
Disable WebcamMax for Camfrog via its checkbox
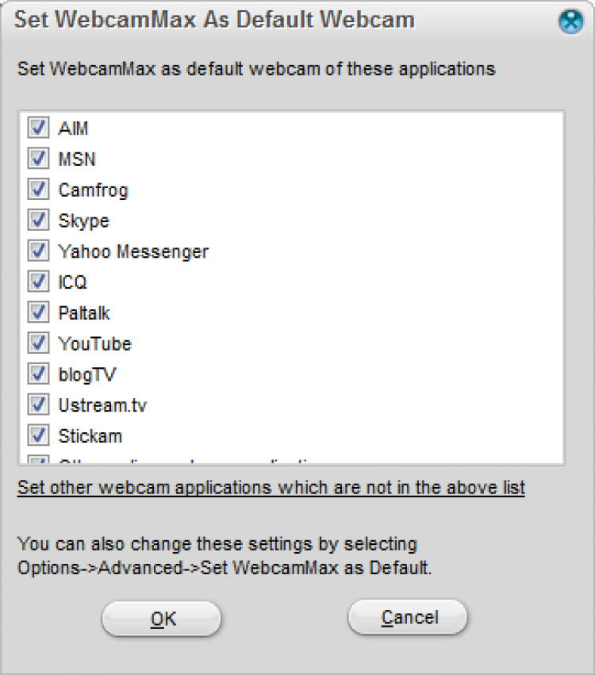tap(38, 190)
